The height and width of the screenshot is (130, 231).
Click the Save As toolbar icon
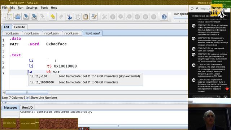pyautogui.click(x=34, y=17)
